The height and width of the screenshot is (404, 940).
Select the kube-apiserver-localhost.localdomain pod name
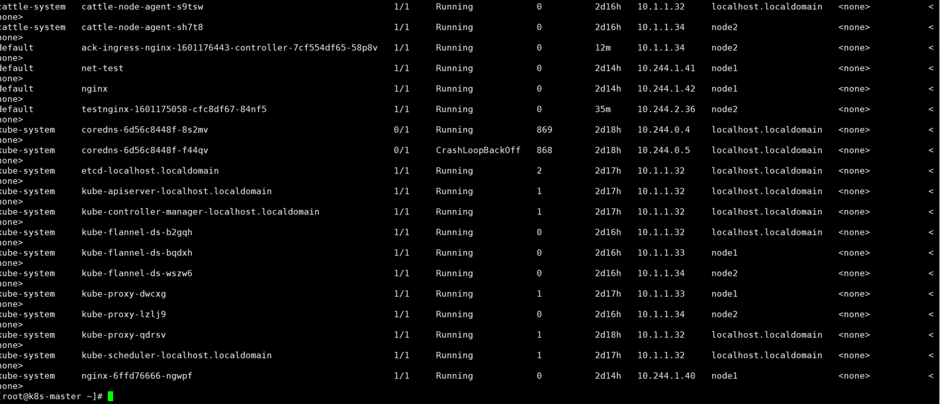pyautogui.click(x=177, y=192)
